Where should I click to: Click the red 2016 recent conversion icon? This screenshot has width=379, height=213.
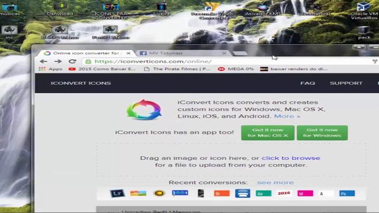coord(284,193)
